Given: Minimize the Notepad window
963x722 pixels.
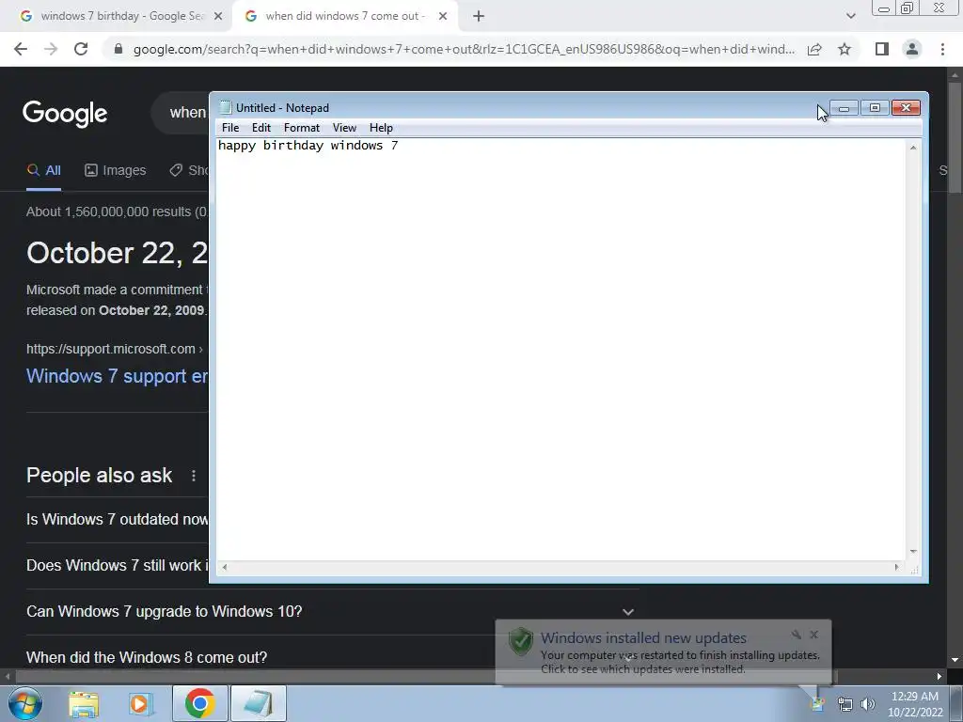Looking at the screenshot, I should 844,109.
